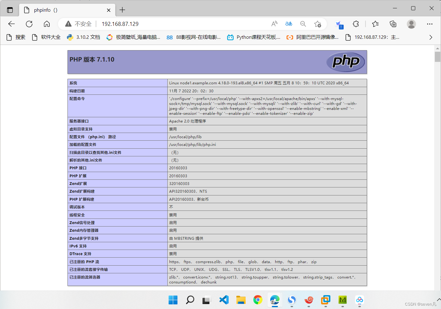Open the Baidu Netdisk taskbar icon
Screen dimensions: 441x309
pos(360,300)
